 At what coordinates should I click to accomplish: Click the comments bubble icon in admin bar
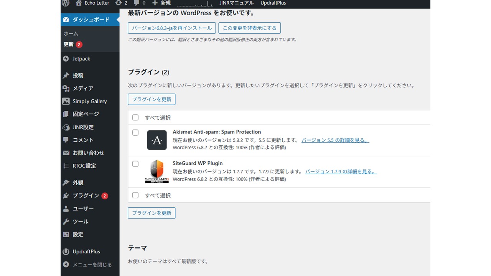tap(137, 3)
